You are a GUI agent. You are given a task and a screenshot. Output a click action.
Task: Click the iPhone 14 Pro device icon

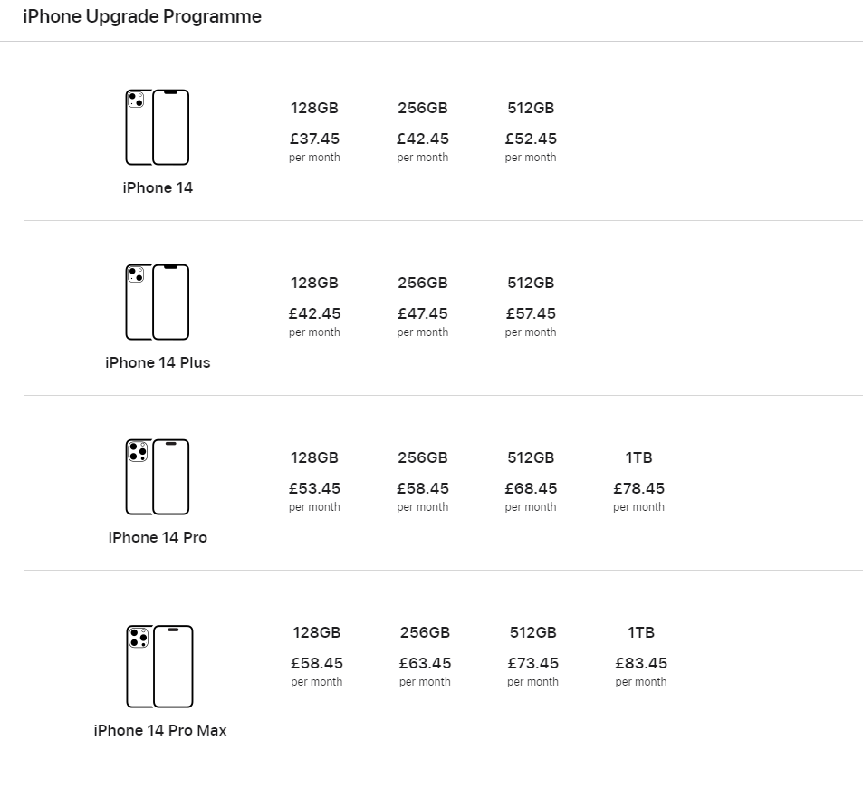coord(158,476)
